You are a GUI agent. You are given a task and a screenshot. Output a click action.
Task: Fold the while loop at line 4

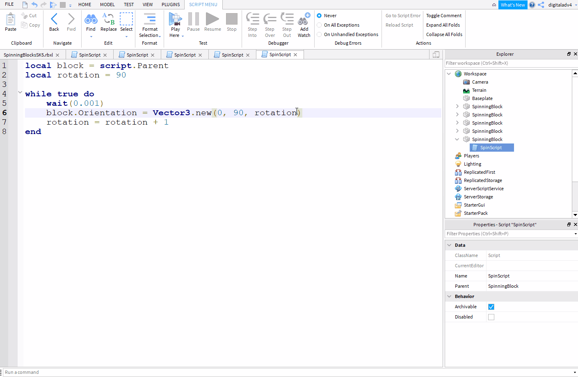point(20,92)
